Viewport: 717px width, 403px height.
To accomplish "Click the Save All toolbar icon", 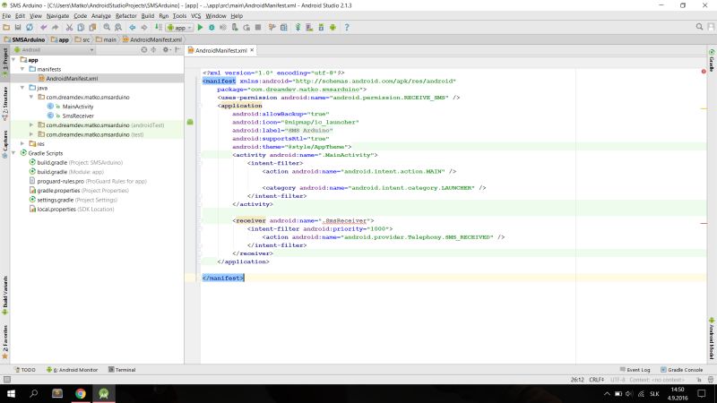I will pyautogui.click(x=18, y=28).
